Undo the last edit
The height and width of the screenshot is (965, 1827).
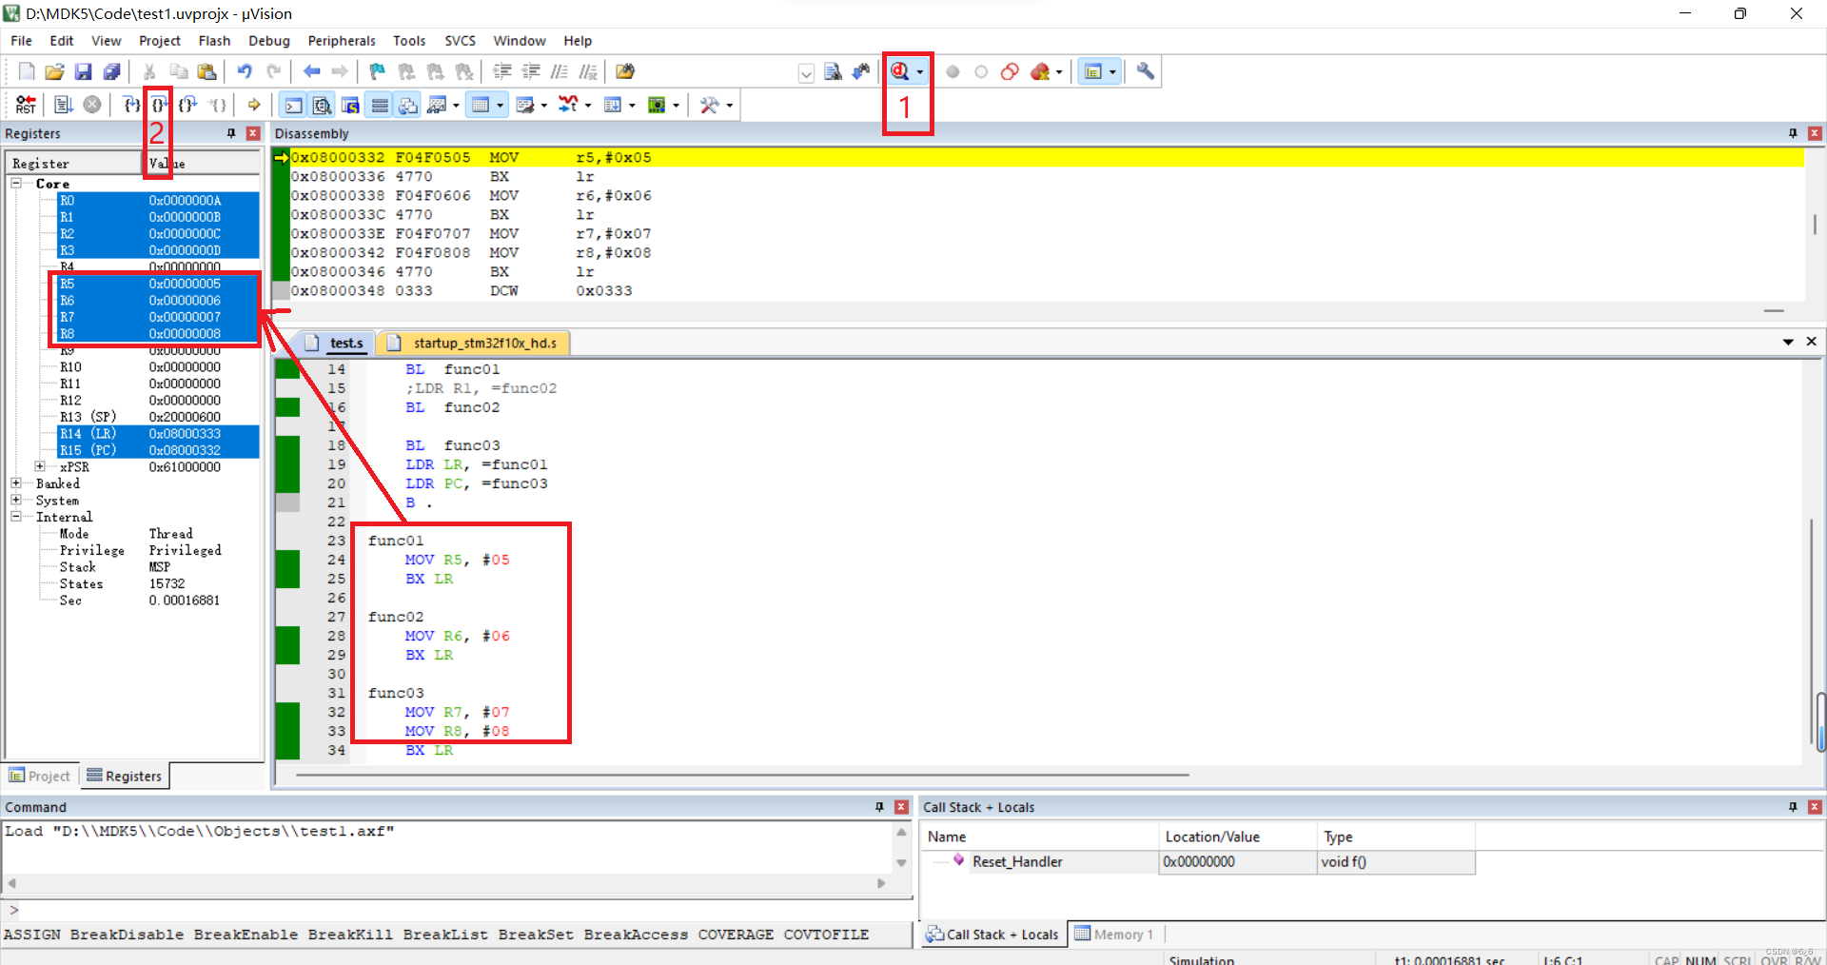coord(245,71)
